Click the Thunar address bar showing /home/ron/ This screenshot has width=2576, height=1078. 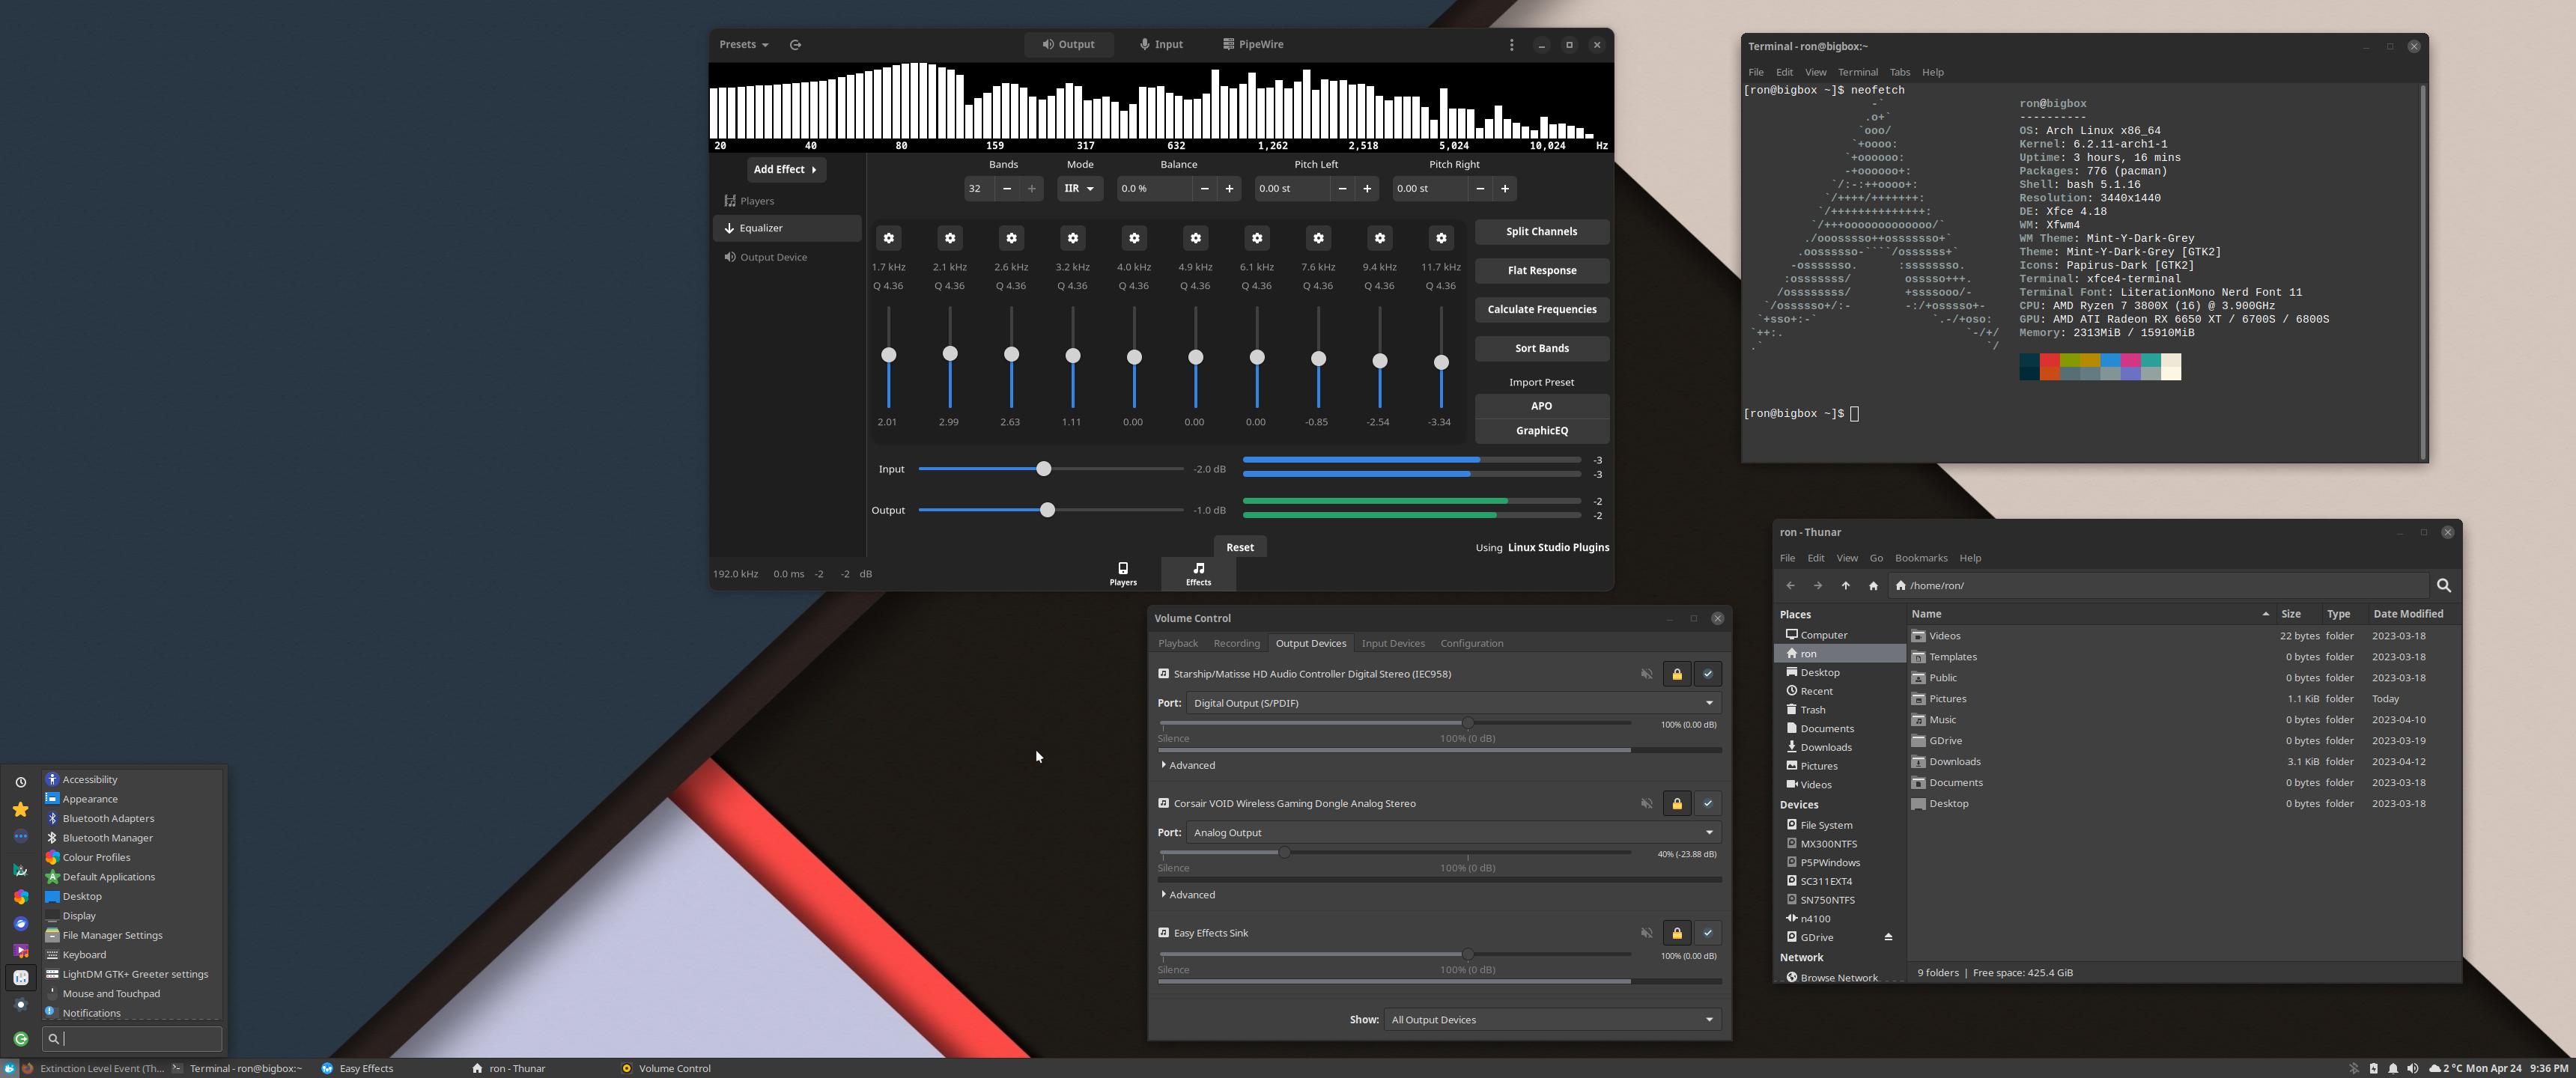(2100, 585)
